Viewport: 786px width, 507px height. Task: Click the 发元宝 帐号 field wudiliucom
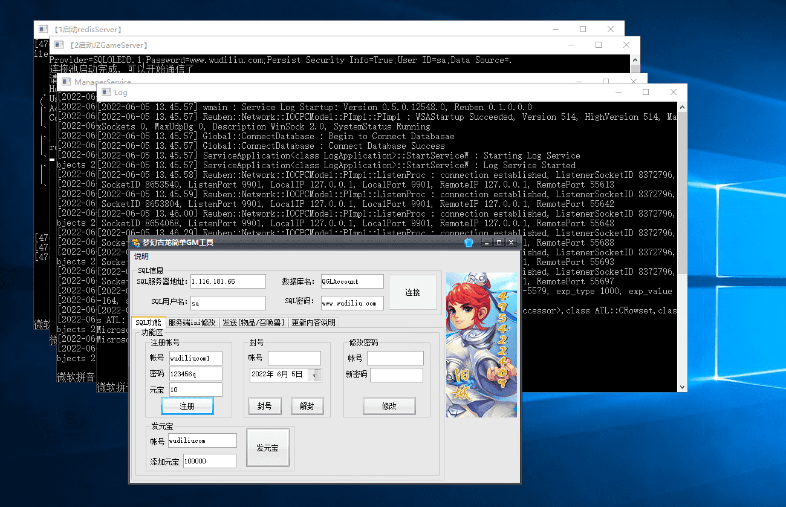tap(202, 440)
